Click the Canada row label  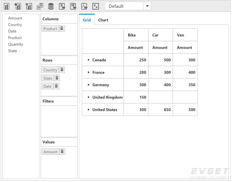click(99, 60)
